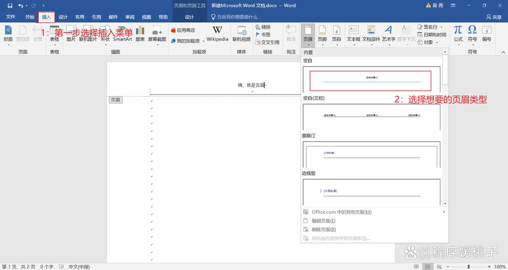Click the Link (链接) button
508x270 pixels.
point(263,27)
